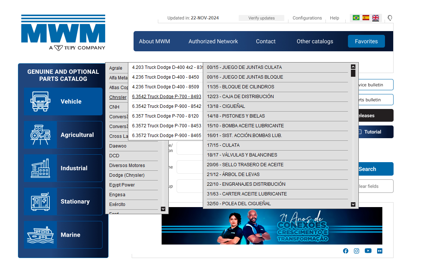Click the Search button
422x270 pixels.
coord(376,169)
